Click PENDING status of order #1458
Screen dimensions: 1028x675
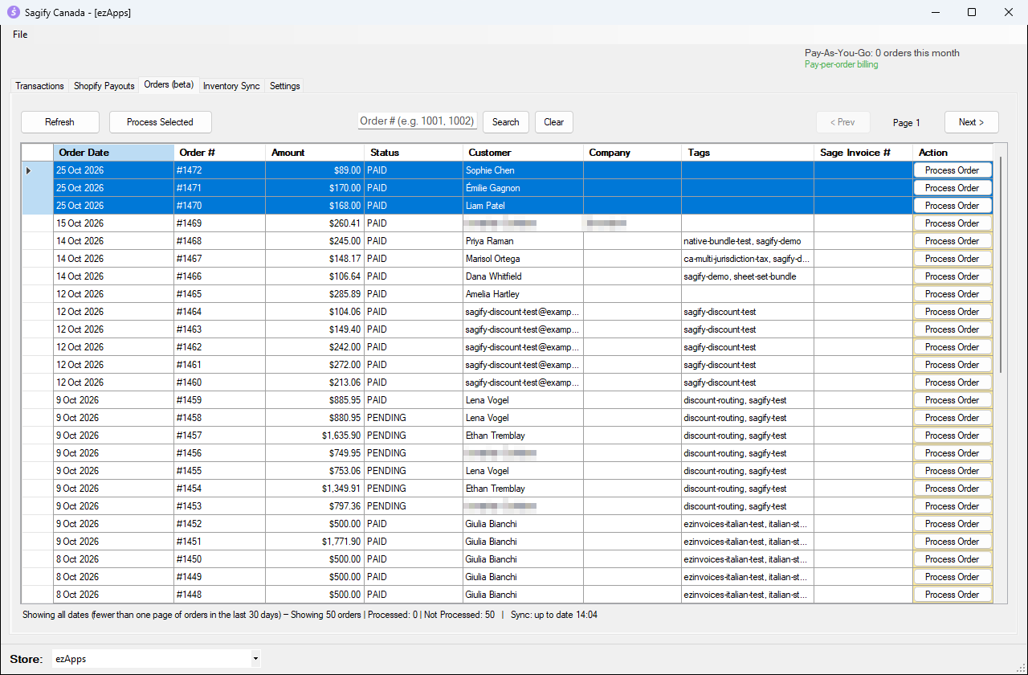pos(414,418)
